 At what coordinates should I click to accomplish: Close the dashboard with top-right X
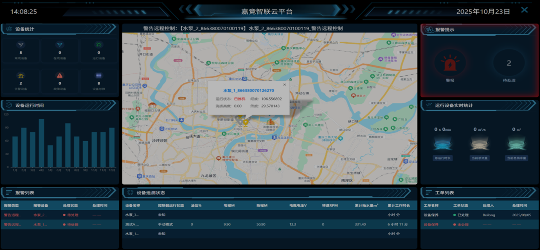click(x=524, y=10)
